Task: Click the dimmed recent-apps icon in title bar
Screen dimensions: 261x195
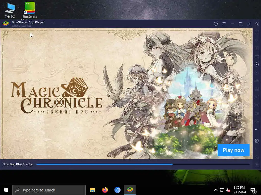Action: (x=71, y=24)
